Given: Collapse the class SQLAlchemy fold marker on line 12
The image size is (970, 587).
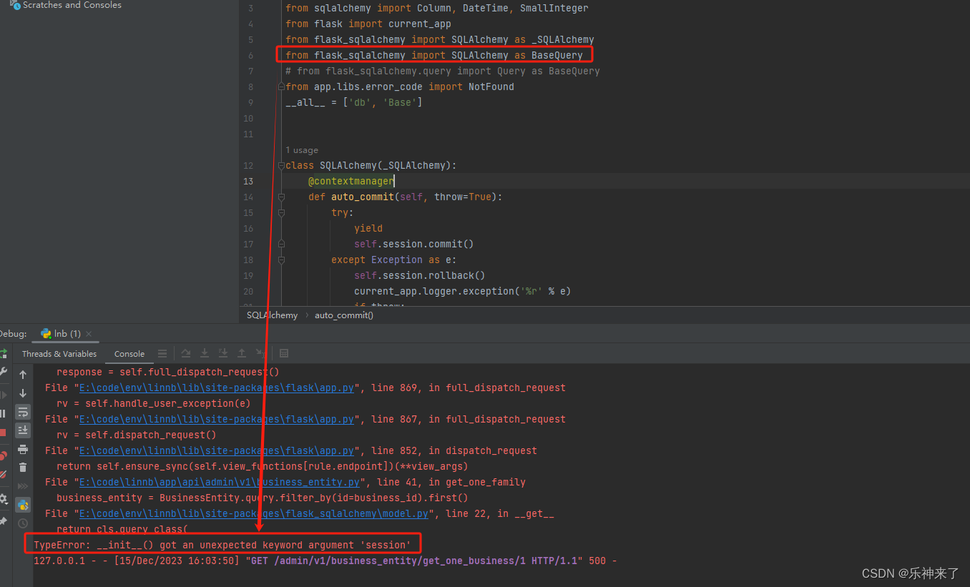Looking at the screenshot, I should (281, 165).
